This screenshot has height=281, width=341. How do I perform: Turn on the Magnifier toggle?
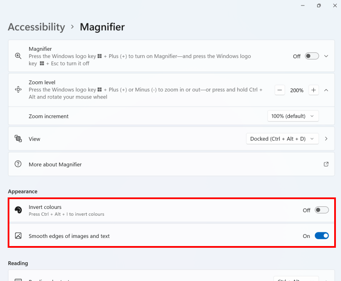click(312, 56)
